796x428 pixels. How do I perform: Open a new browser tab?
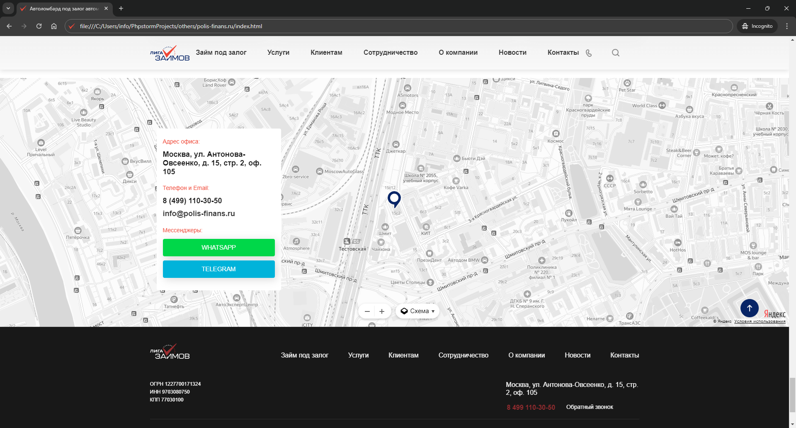(121, 8)
